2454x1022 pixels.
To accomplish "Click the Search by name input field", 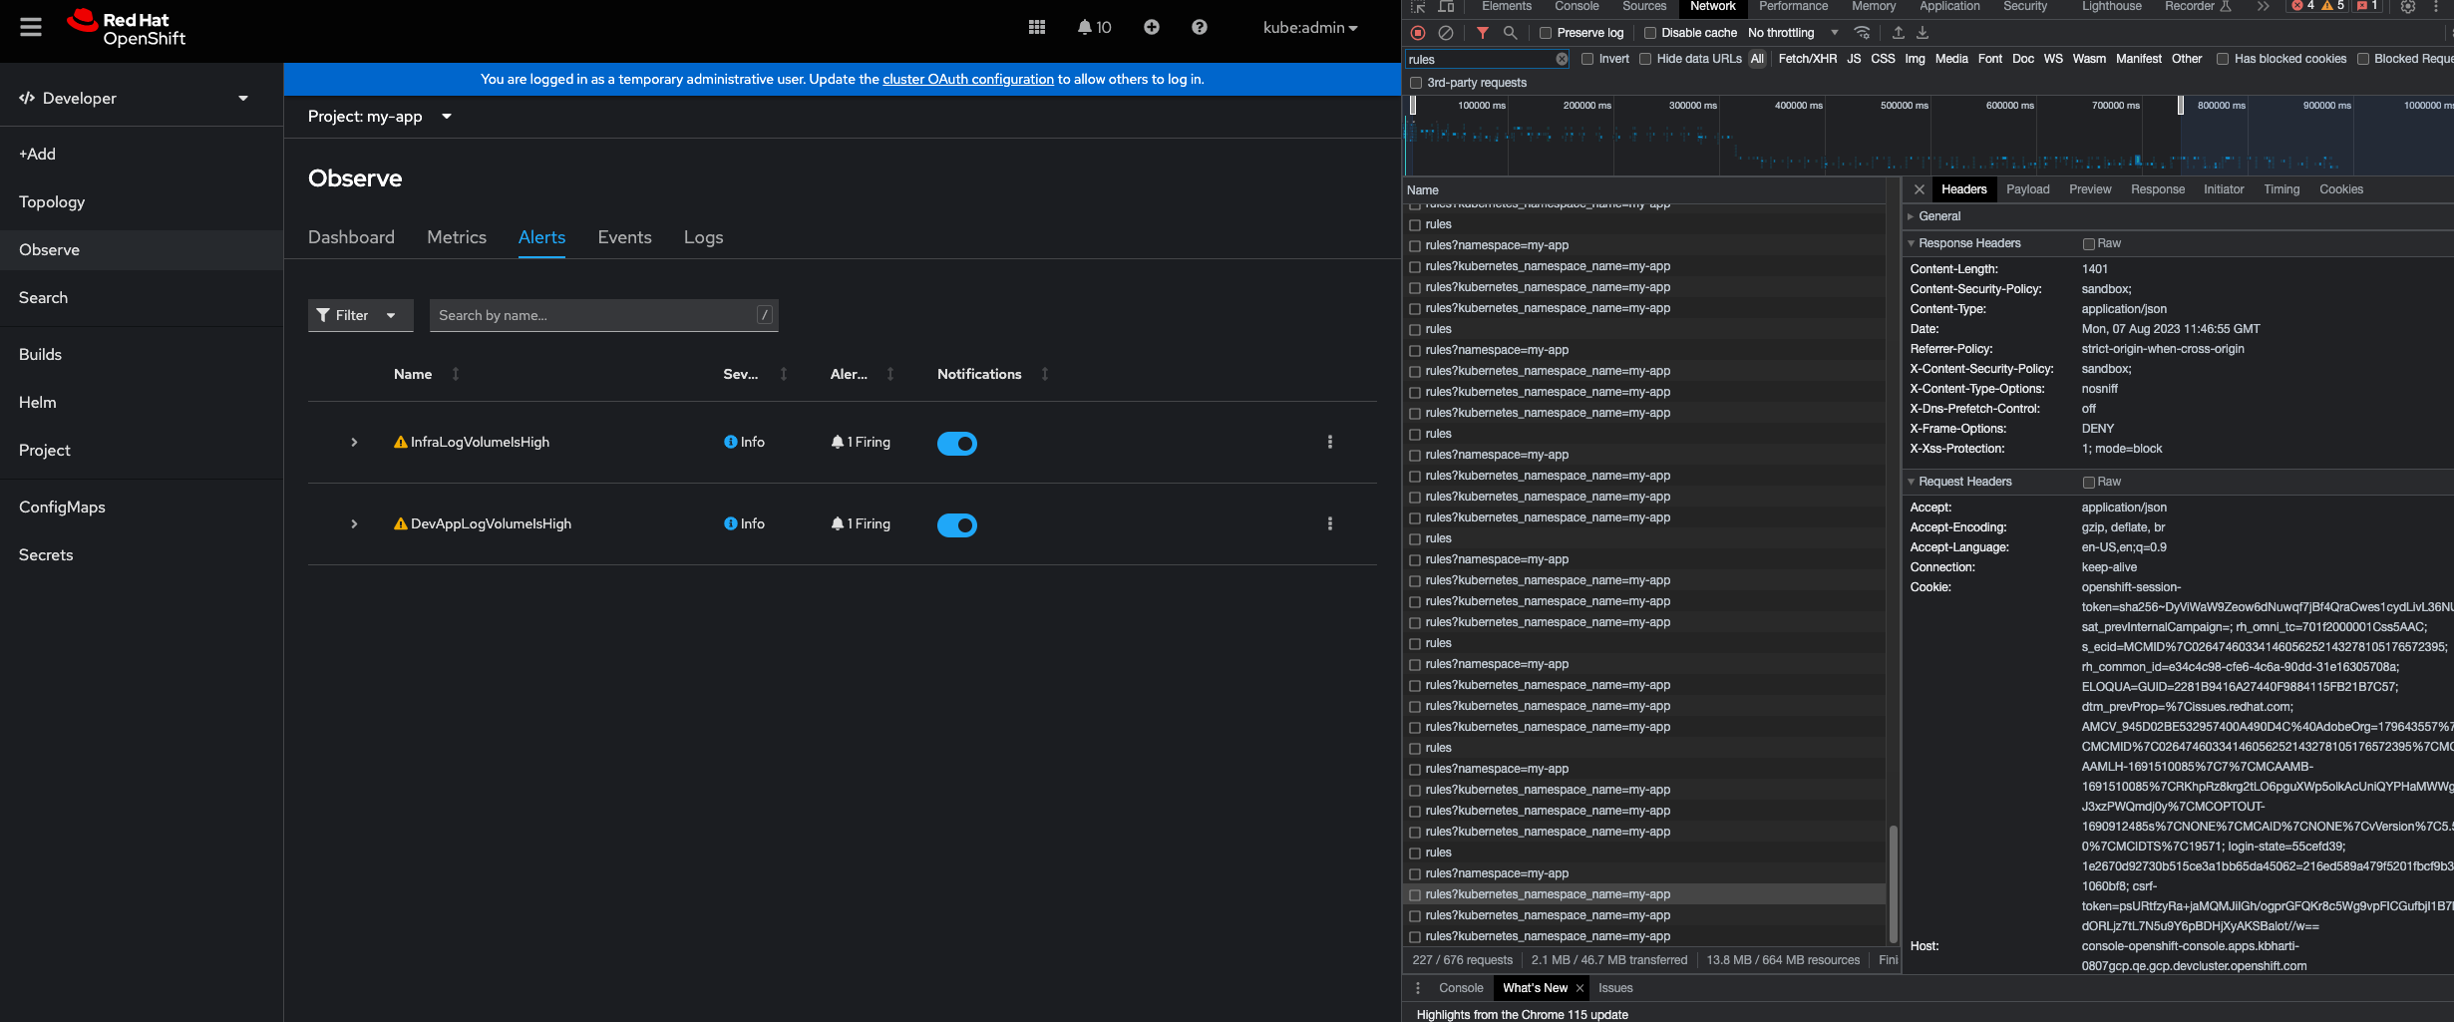I will click(594, 315).
